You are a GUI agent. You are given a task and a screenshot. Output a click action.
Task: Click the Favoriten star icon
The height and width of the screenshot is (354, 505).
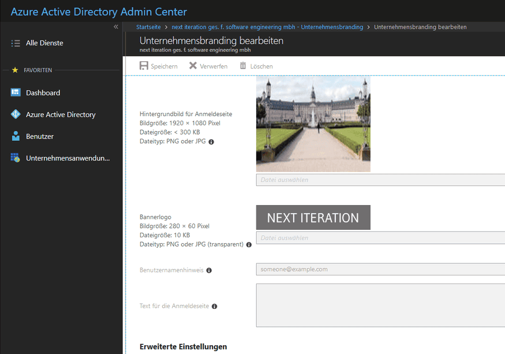(x=15, y=70)
